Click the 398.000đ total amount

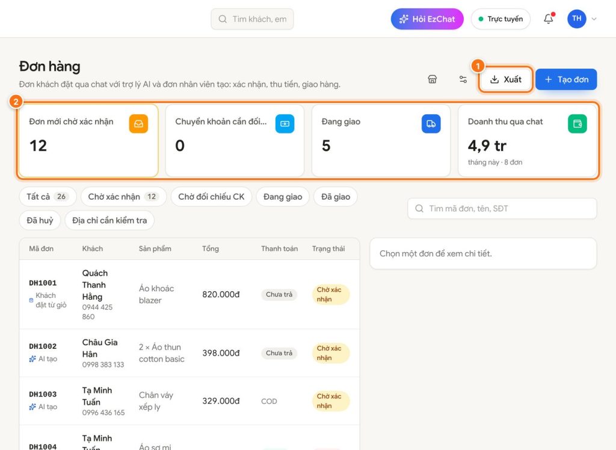tap(221, 353)
